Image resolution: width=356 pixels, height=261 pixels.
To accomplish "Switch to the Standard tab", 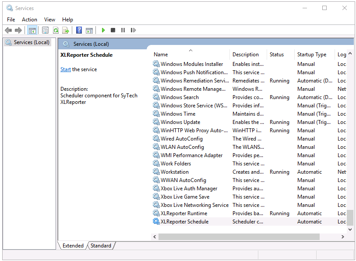I will point(101,246).
